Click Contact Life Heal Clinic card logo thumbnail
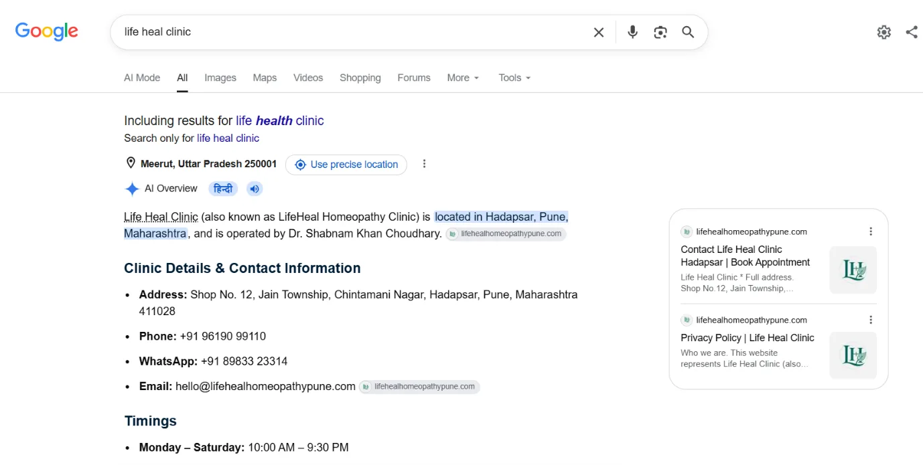923x465 pixels. tap(853, 270)
